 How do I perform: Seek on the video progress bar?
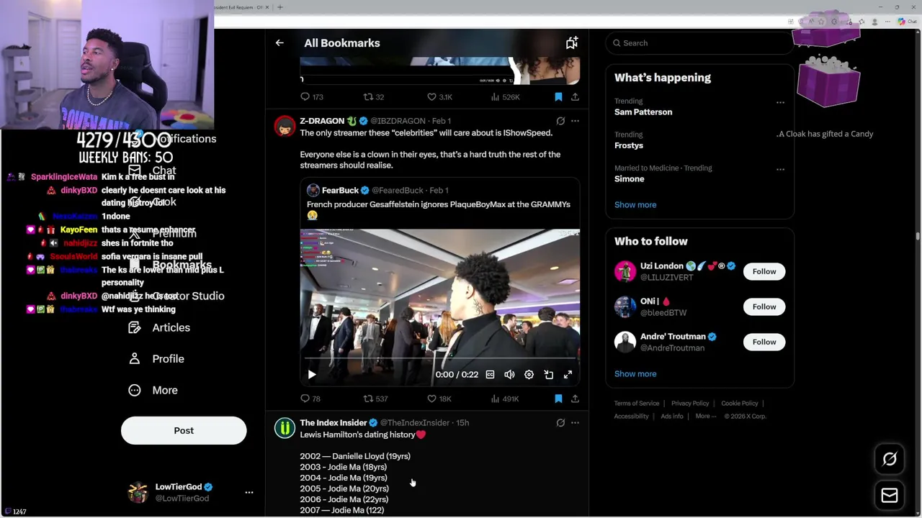click(439, 358)
